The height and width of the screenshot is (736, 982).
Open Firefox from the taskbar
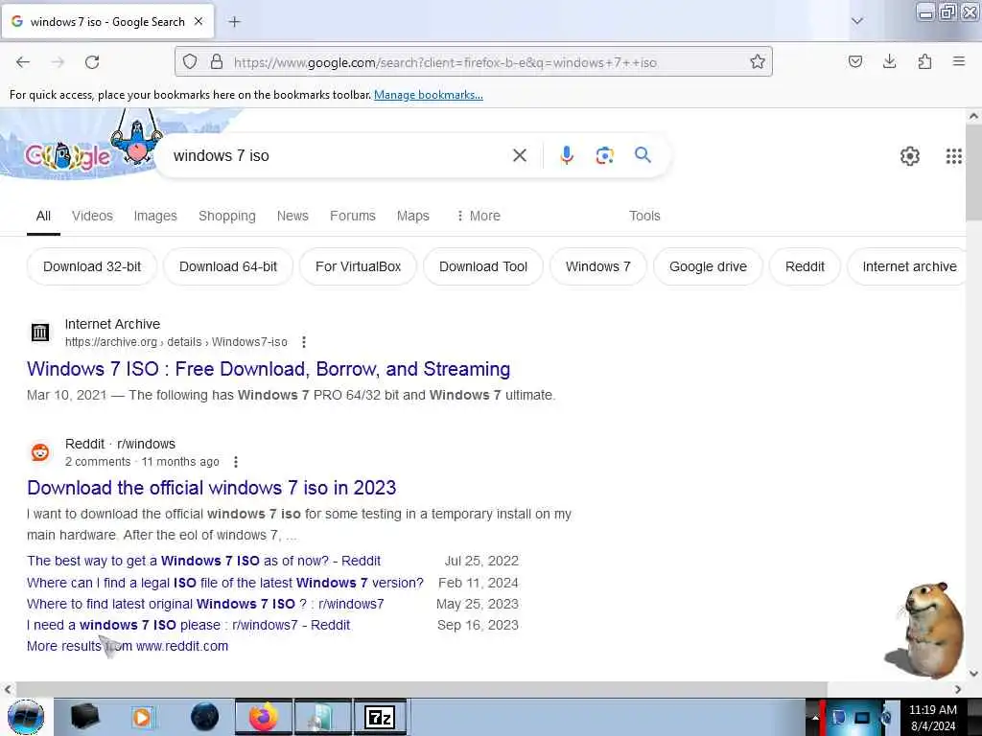[x=264, y=717]
